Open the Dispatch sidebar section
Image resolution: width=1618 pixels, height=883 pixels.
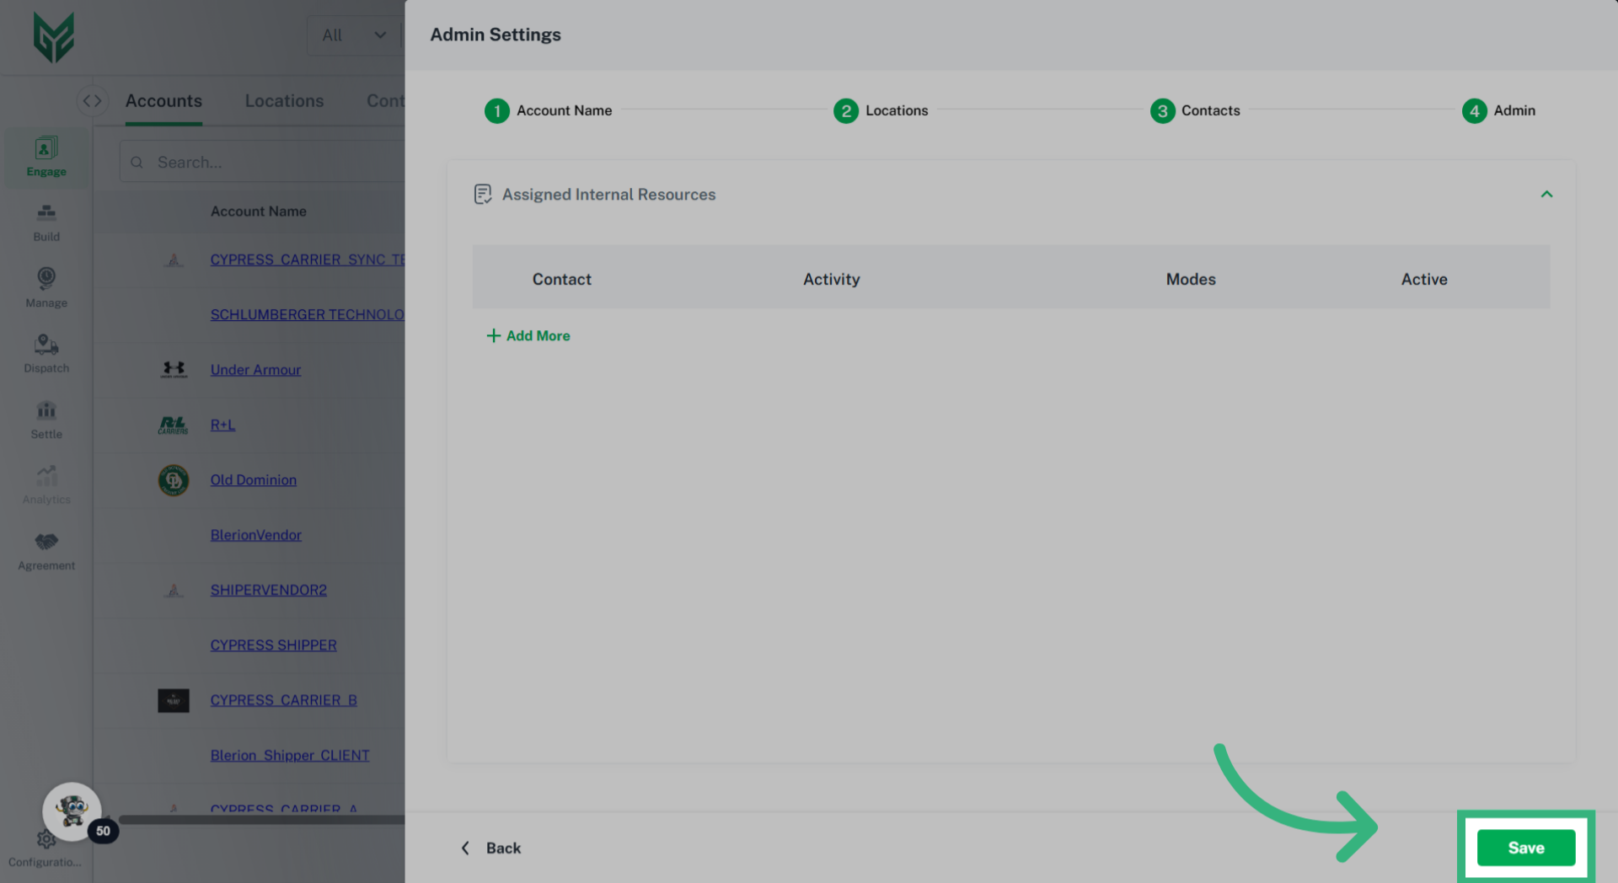pyautogui.click(x=46, y=354)
